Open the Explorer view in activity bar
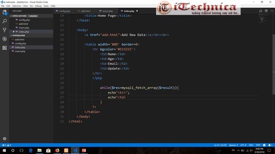Viewport: 275px width, 154px height. pos(5,12)
